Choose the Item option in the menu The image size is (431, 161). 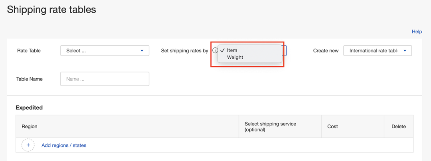point(232,50)
